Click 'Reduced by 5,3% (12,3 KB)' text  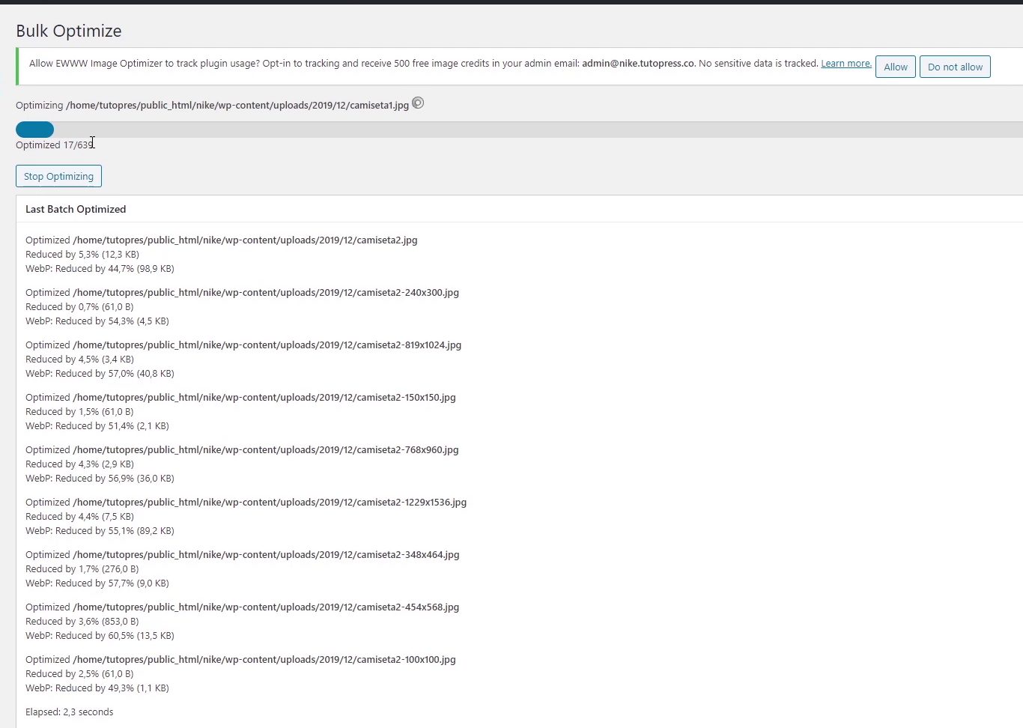coord(82,255)
